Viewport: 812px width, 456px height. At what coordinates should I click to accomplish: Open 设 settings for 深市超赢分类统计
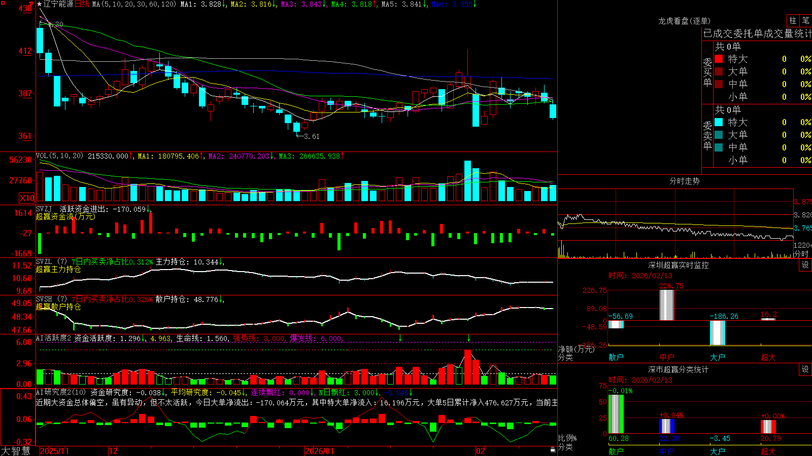(805, 369)
